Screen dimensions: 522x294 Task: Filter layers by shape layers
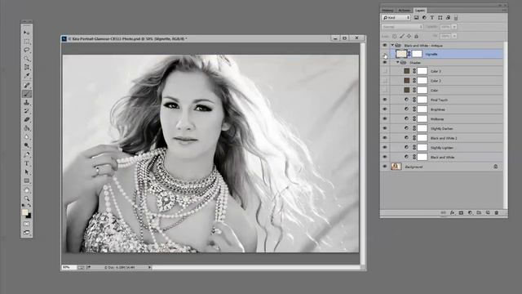point(440,18)
